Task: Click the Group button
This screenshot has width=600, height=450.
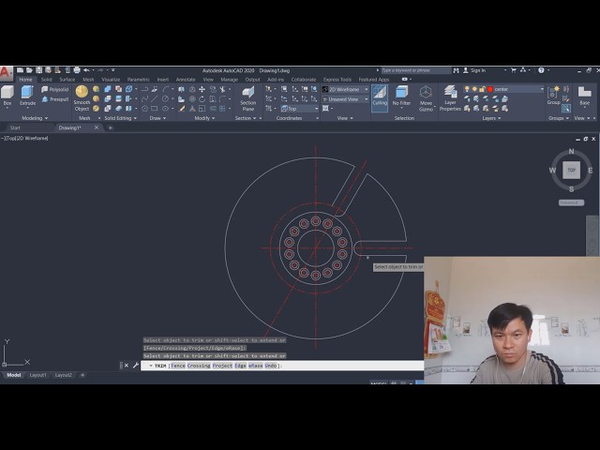Action: pos(553,96)
